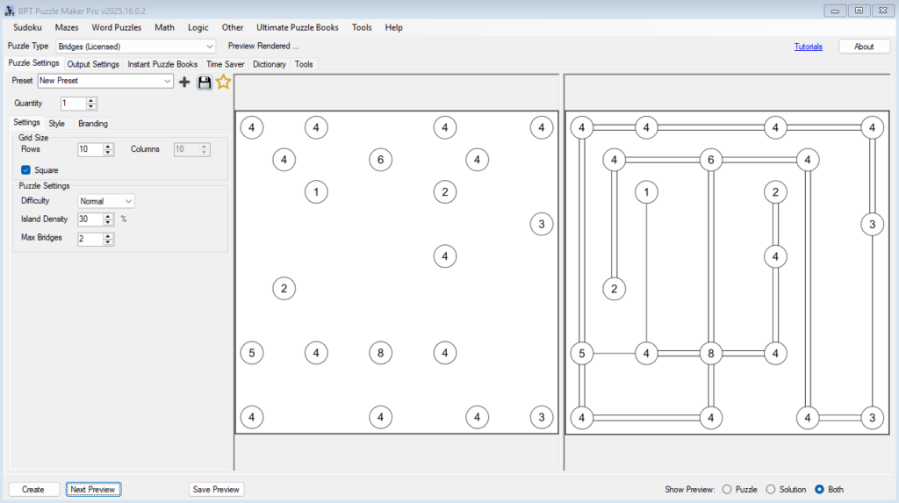Select the Puzzle preview radio button
Image resolution: width=899 pixels, height=503 pixels.
[x=726, y=489]
